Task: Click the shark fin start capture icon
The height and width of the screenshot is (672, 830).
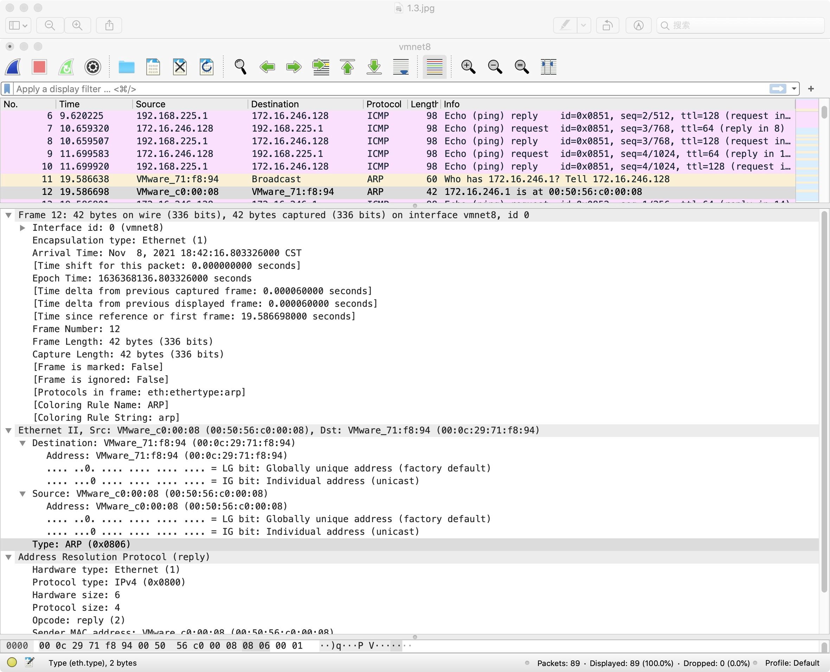Action: (x=13, y=66)
